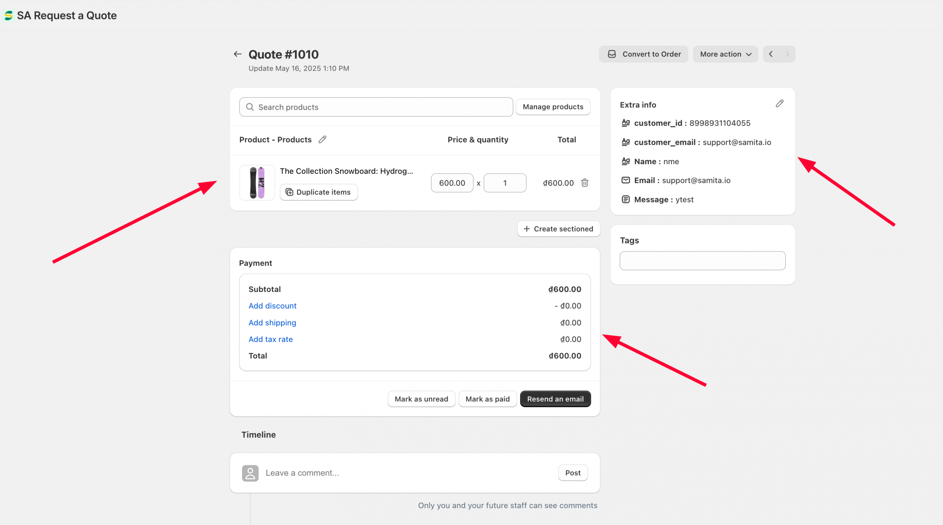The image size is (943, 525).
Task: Click Mark as unread button
Action: [x=421, y=399]
